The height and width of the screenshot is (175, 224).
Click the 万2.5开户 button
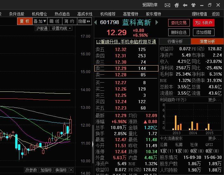(204, 23)
